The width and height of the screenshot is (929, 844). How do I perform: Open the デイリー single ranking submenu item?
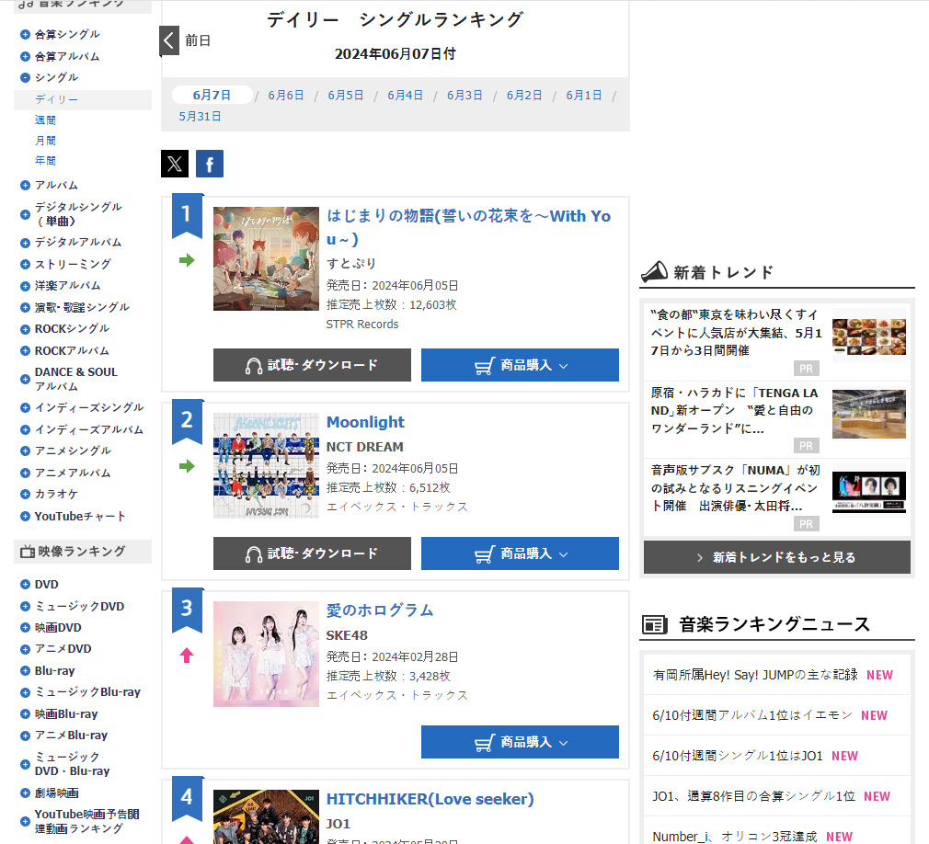[x=56, y=99]
